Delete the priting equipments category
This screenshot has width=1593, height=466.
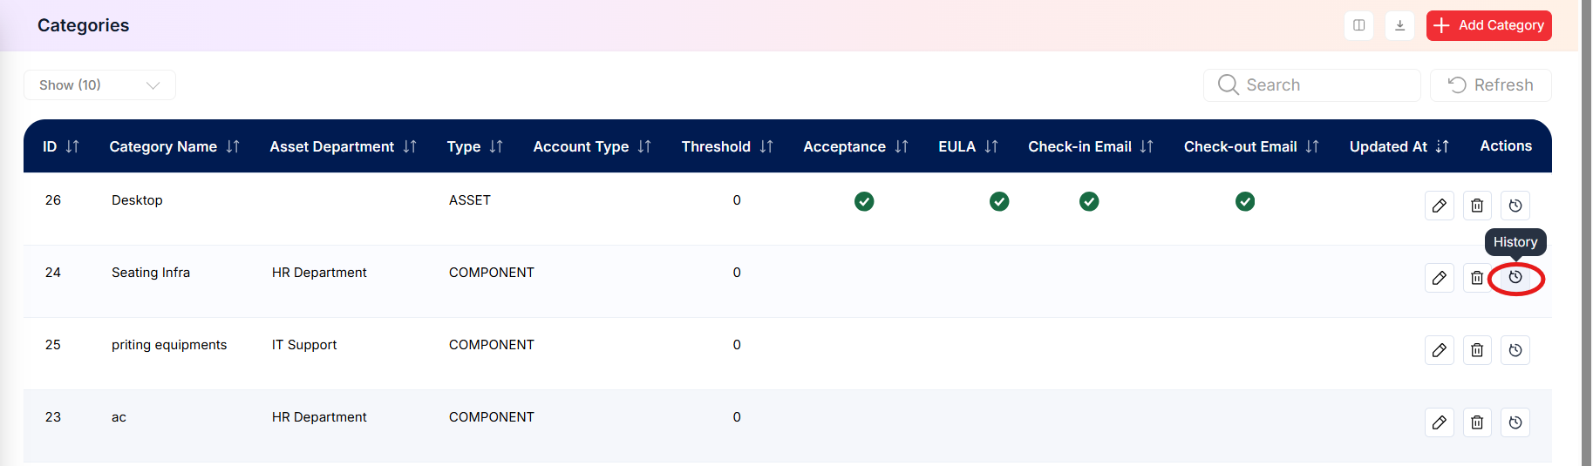(x=1477, y=350)
